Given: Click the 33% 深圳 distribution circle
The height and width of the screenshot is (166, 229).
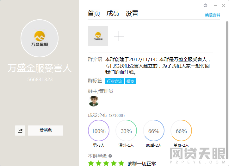Looking at the screenshot, I should 126,131.
